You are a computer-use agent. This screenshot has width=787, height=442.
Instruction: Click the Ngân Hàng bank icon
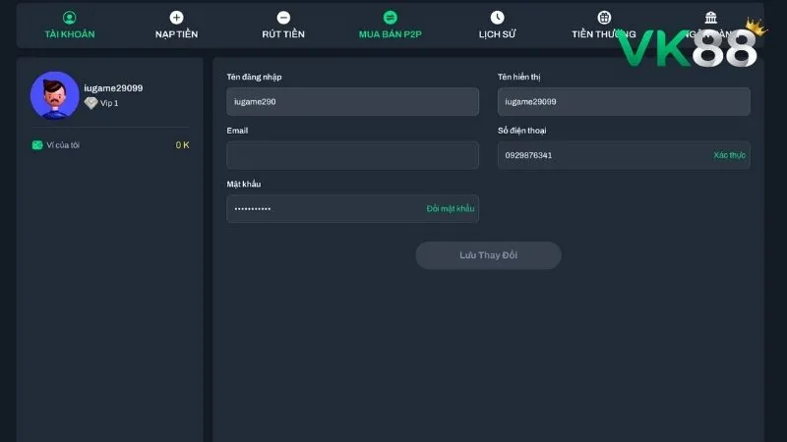[x=710, y=18]
